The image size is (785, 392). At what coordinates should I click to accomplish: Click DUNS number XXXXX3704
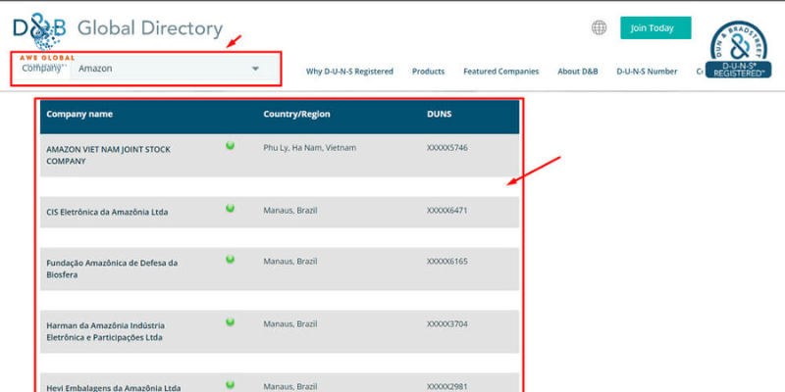pos(447,324)
